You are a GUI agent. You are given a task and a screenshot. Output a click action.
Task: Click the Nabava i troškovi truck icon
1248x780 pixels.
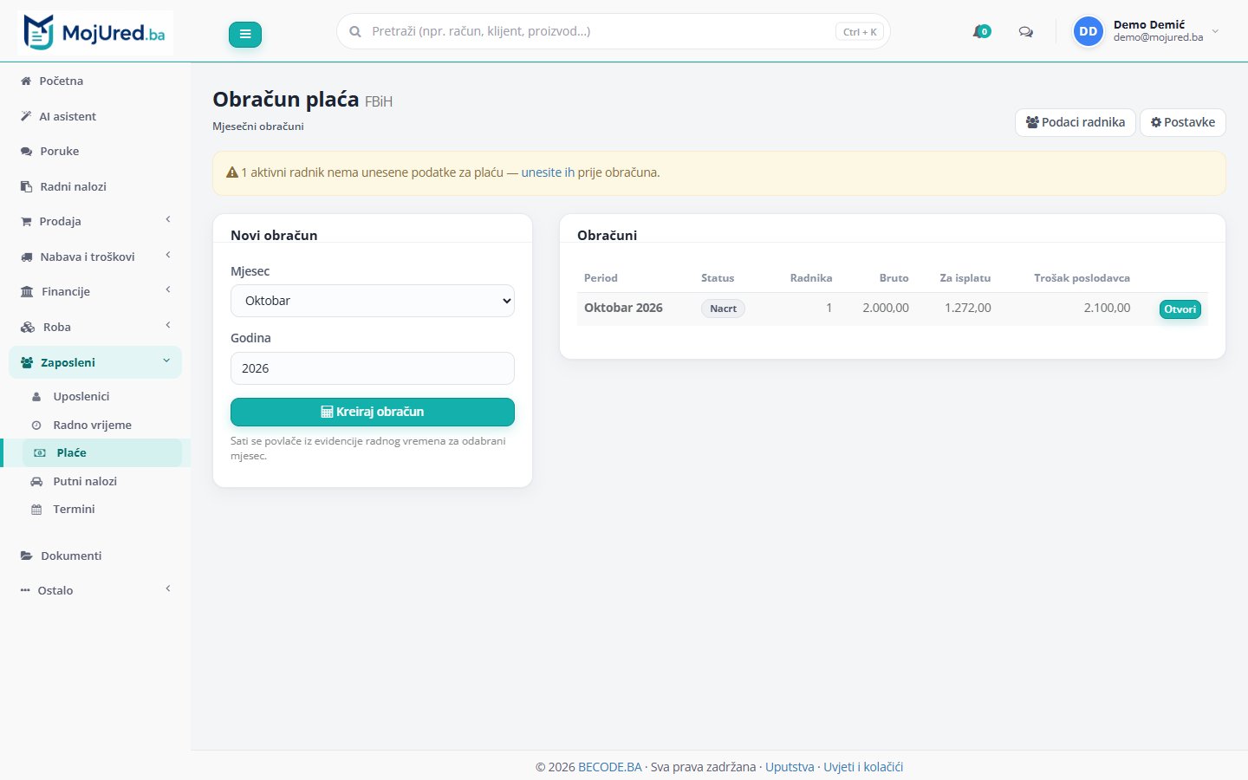27,257
